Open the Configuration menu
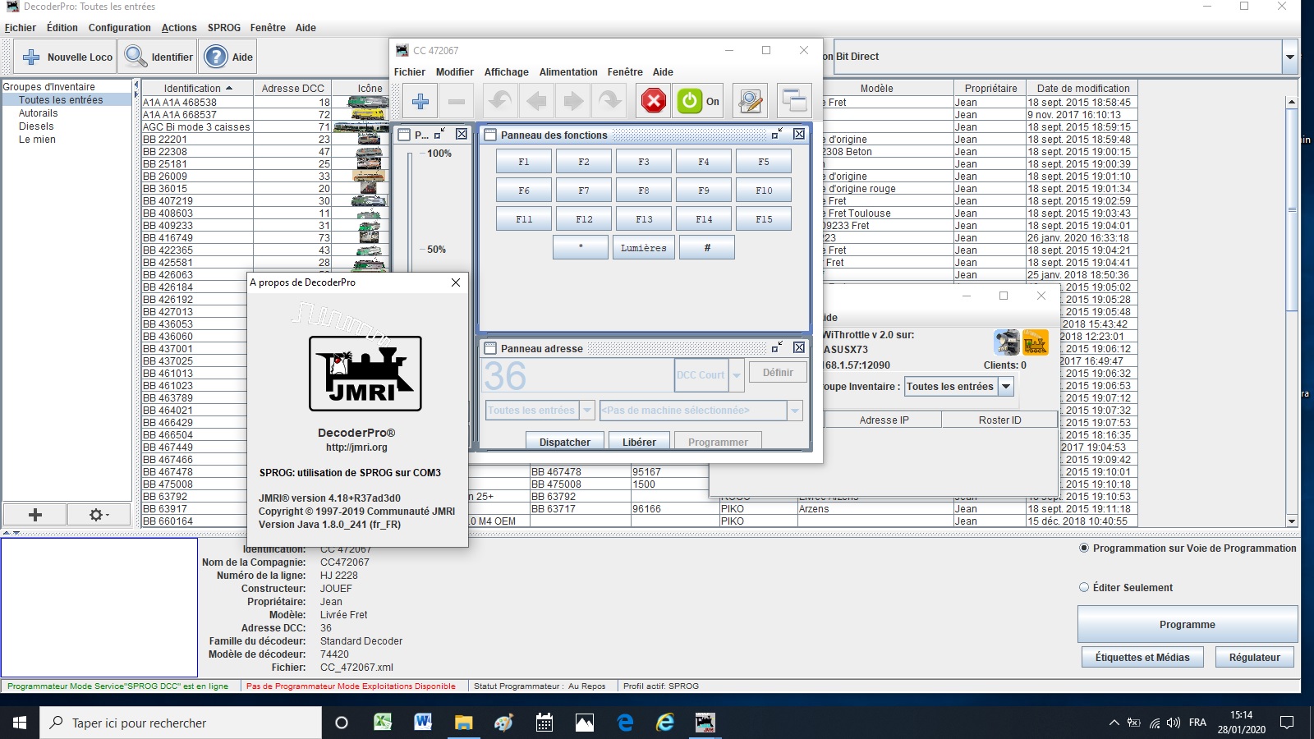Screen dimensions: 1314x739 point(120,27)
